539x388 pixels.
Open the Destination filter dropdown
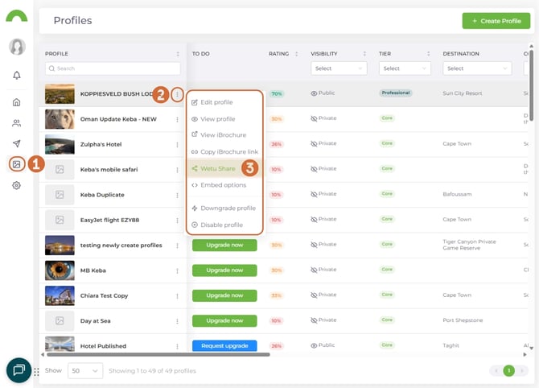pos(476,68)
